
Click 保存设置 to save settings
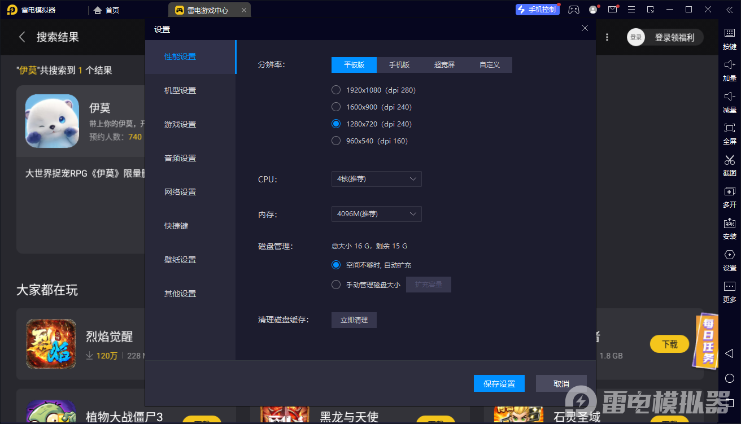(499, 383)
